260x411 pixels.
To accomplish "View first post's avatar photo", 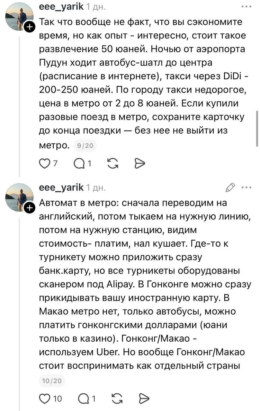I will tap(19, 17).
